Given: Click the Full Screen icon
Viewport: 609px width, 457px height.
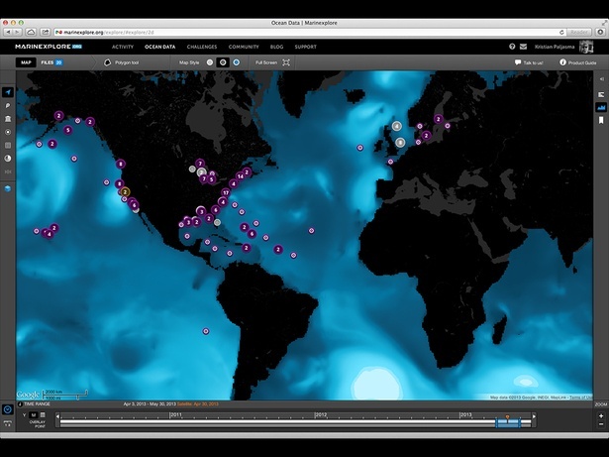Looking at the screenshot, I should pyautogui.click(x=286, y=62).
